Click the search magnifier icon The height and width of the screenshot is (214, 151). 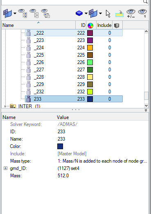[x=145, y=2]
